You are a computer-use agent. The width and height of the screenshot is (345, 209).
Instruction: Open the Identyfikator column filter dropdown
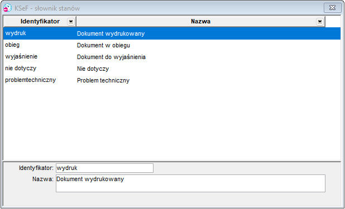click(71, 22)
